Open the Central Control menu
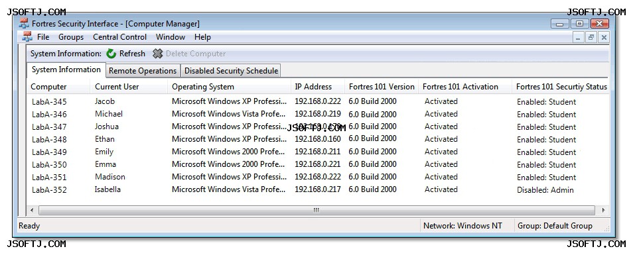 click(119, 37)
